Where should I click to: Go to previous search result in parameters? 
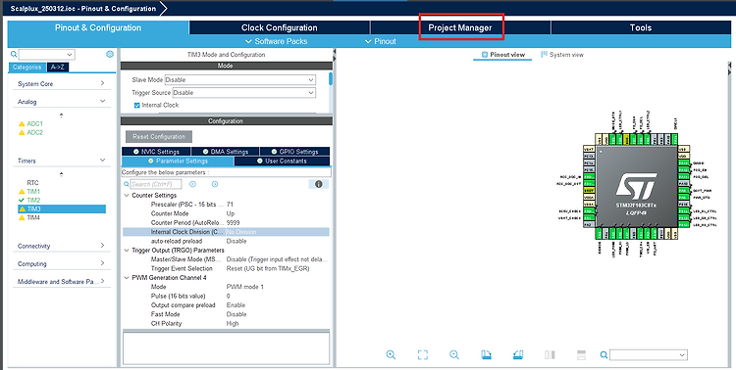click(x=192, y=184)
